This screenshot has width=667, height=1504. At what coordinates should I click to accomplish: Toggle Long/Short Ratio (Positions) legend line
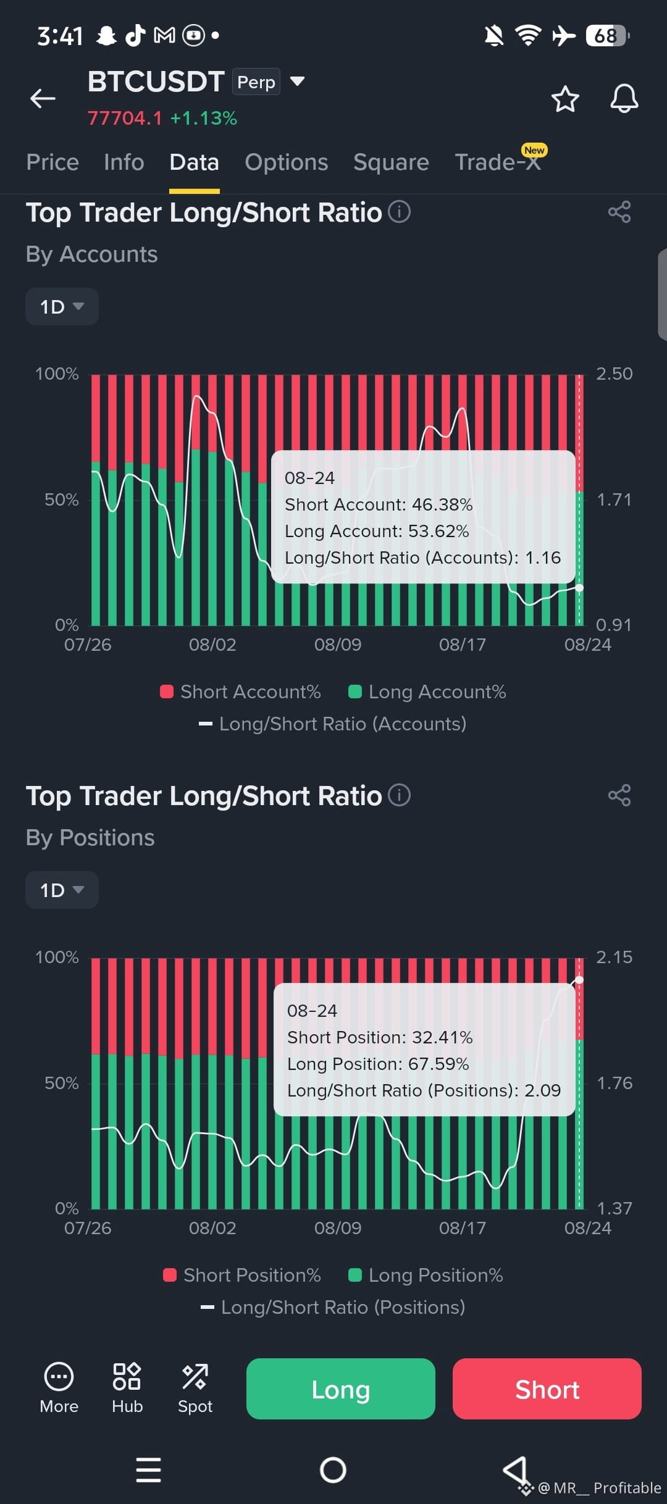pos(333,1307)
